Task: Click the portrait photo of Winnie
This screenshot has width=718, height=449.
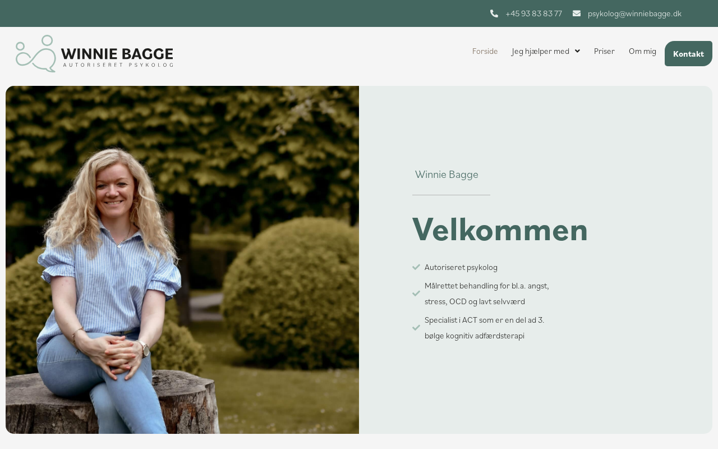Action: tap(182, 260)
